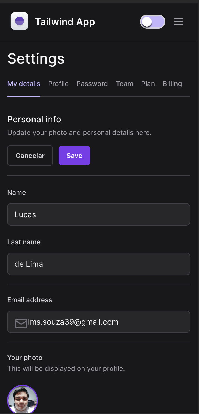Select the Team tab

point(125,84)
